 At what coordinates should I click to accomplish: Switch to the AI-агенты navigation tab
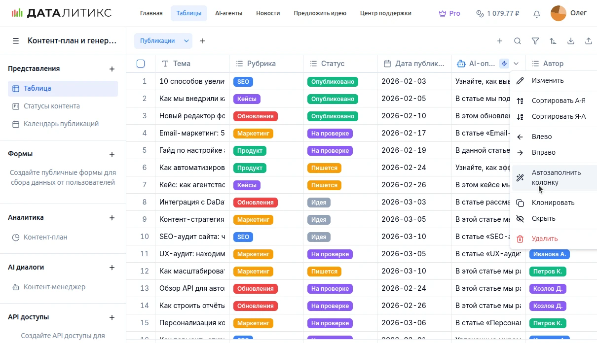[x=228, y=13]
